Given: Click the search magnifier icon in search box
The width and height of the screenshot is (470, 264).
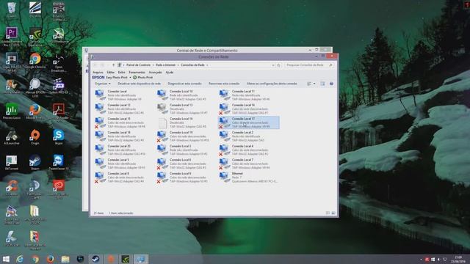Looking at the screenshot, I should coord(330,65).
